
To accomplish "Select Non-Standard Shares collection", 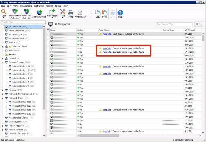I will pos(18,118).
